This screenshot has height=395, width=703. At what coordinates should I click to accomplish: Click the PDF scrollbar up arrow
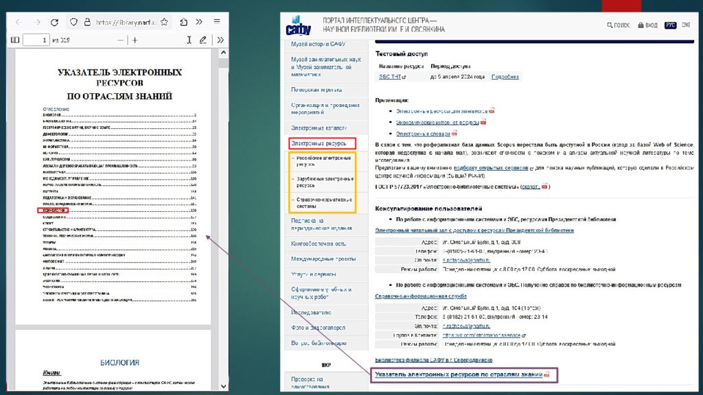click(223, 53)
